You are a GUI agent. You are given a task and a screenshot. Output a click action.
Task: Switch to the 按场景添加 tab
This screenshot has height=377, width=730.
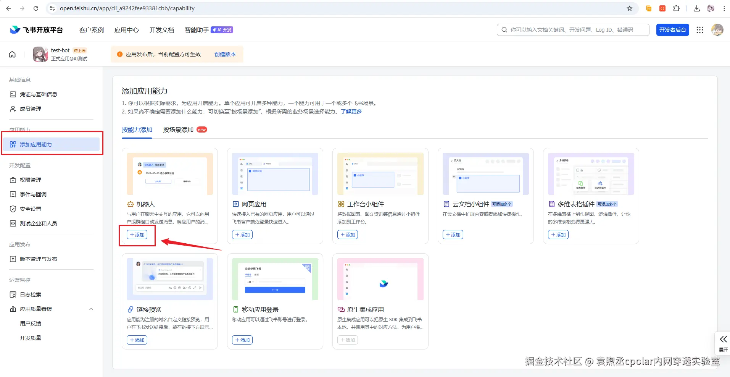178,130
